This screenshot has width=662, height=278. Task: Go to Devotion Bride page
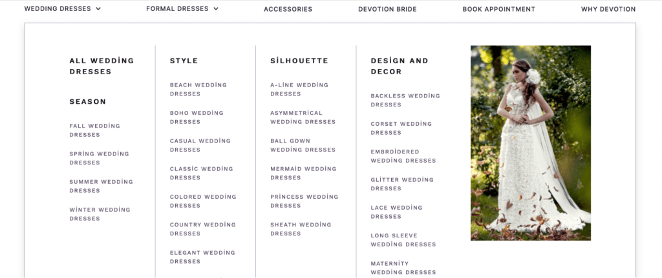(x=387, y=9)
